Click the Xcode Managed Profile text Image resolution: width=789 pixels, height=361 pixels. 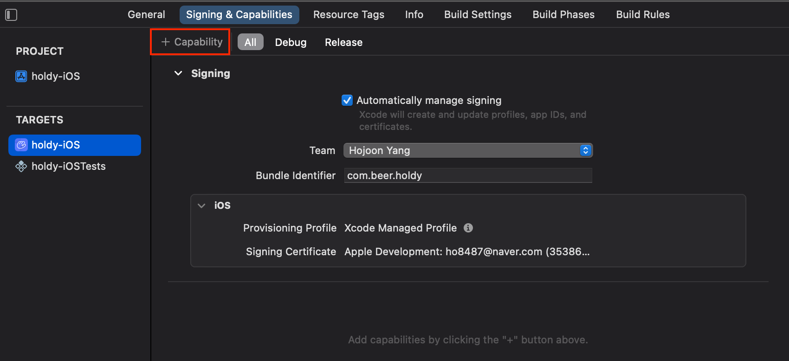(x=401, y=228)
